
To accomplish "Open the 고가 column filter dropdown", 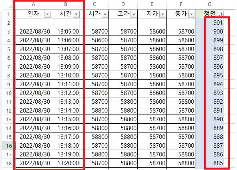I will tap(134, 14).
